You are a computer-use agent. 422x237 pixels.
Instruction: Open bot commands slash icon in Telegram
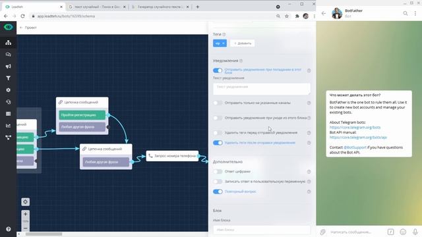point(390,232)
